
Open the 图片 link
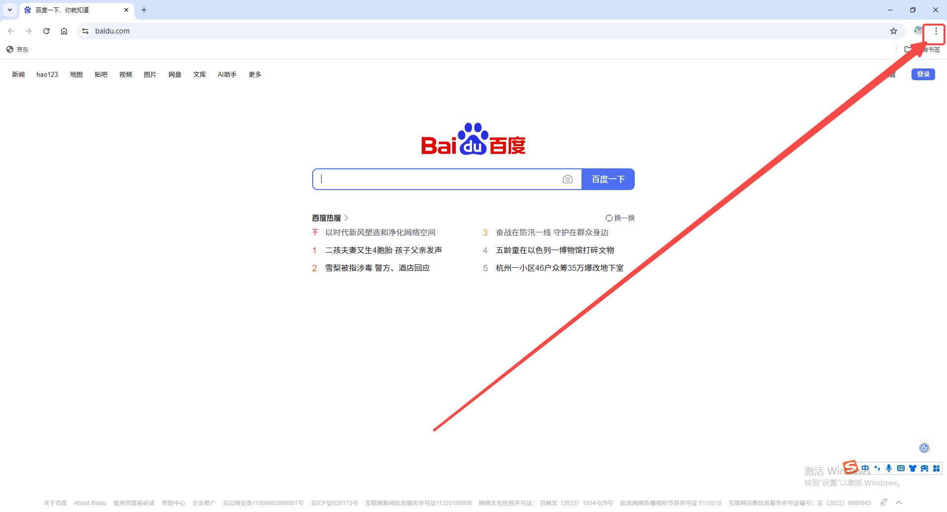[x=150, y=74]
